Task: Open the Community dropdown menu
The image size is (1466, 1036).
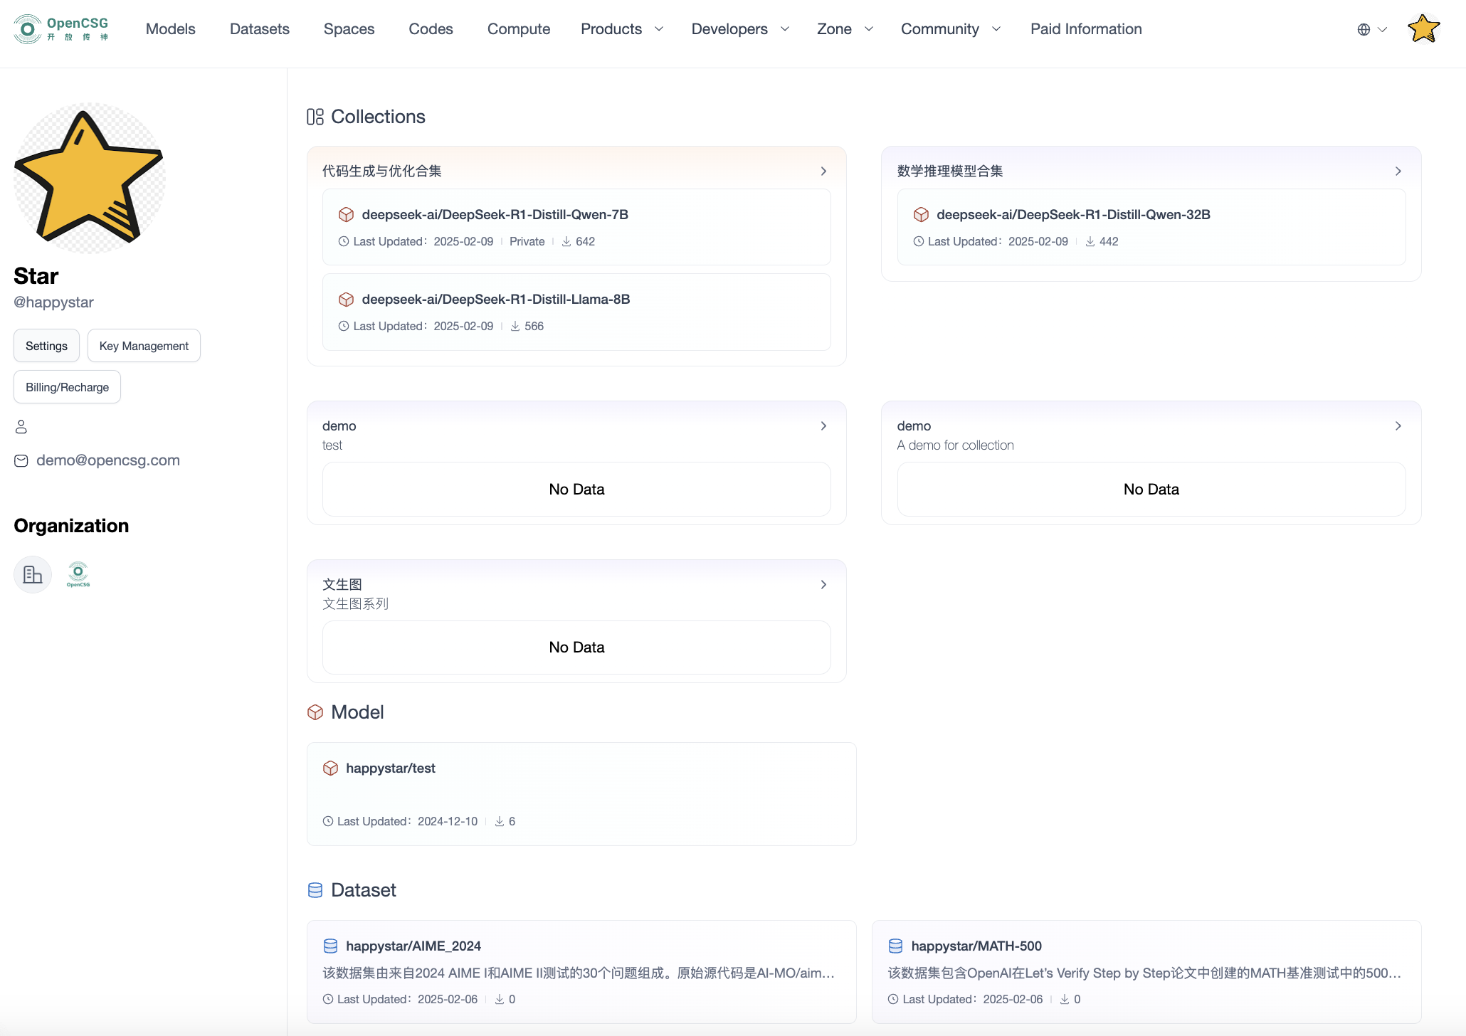Action: pyautogui.click(x=950, y=29)
